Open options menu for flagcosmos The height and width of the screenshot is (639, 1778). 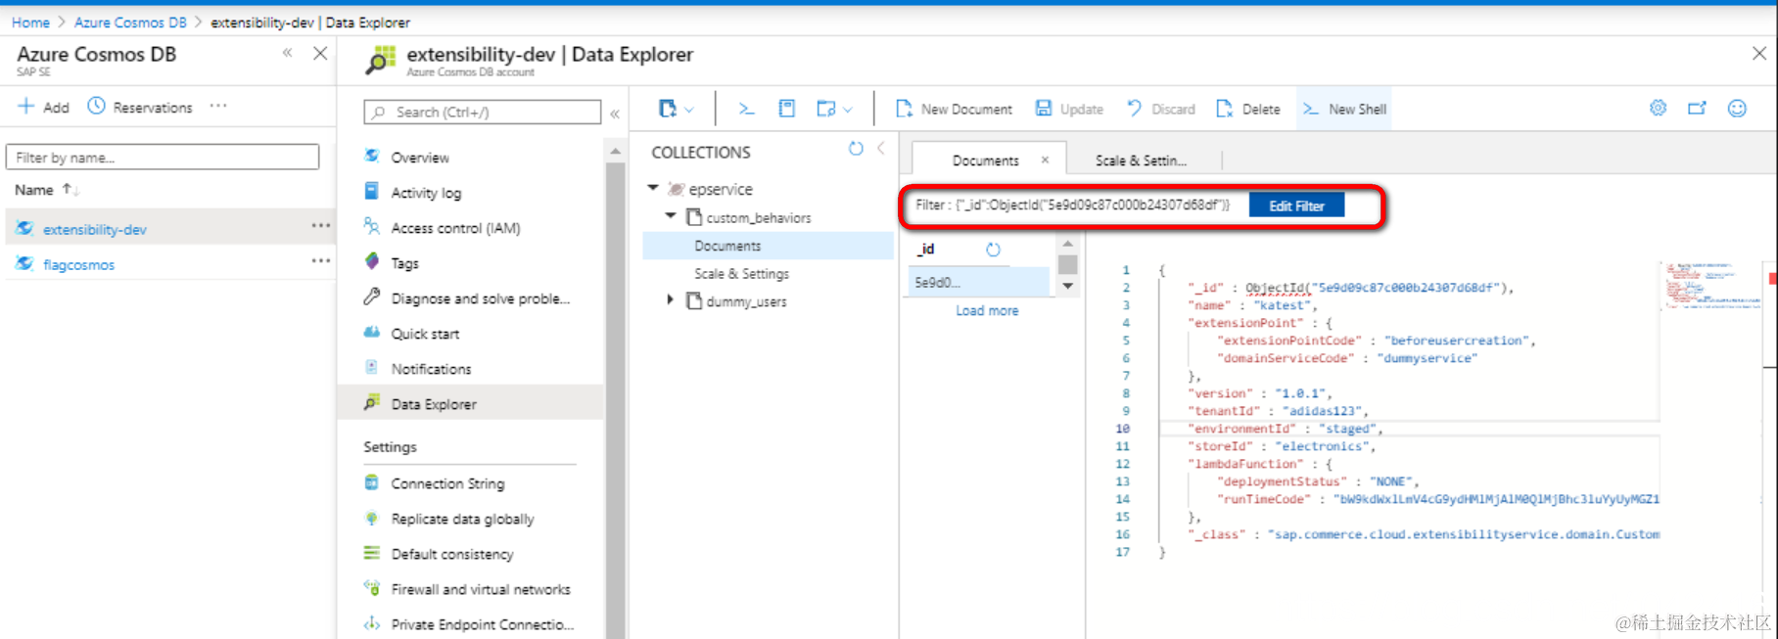(x=320, y=261)
